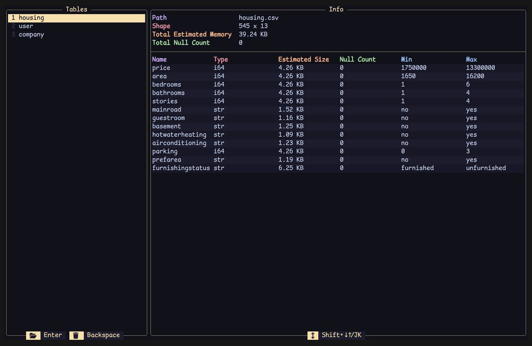This screenshot has height=346, width=532.
Task: Click the furnishingstatus size 6.25 KB
Action: 291,168
